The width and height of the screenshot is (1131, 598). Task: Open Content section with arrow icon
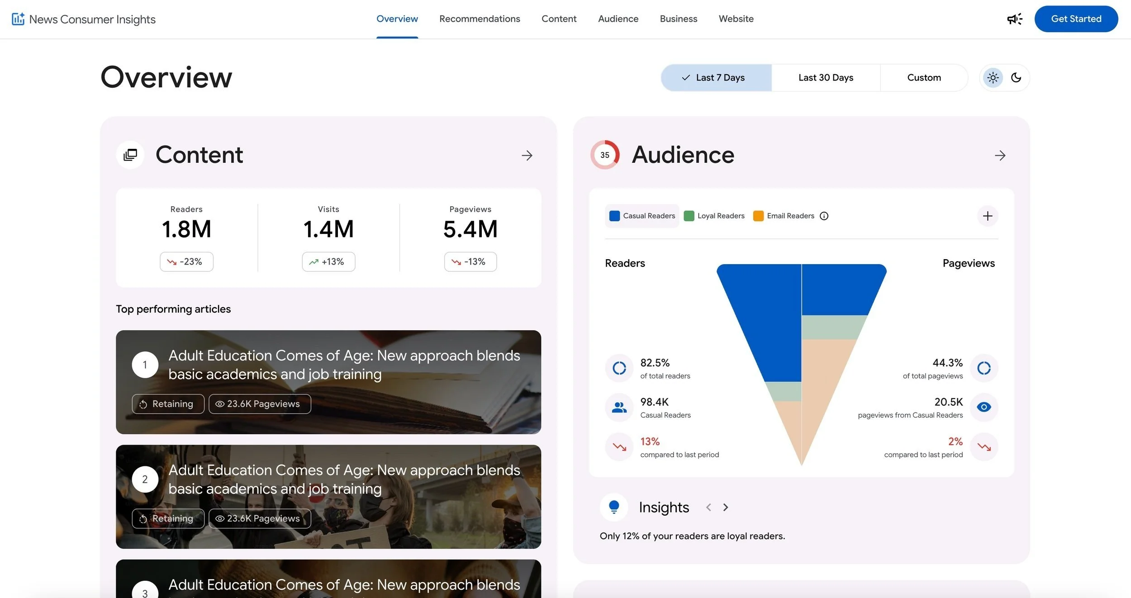tap(527, 156)
